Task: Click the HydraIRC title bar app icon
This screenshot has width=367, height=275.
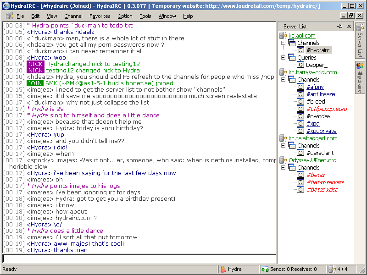Action: click(x=6, y=5)
